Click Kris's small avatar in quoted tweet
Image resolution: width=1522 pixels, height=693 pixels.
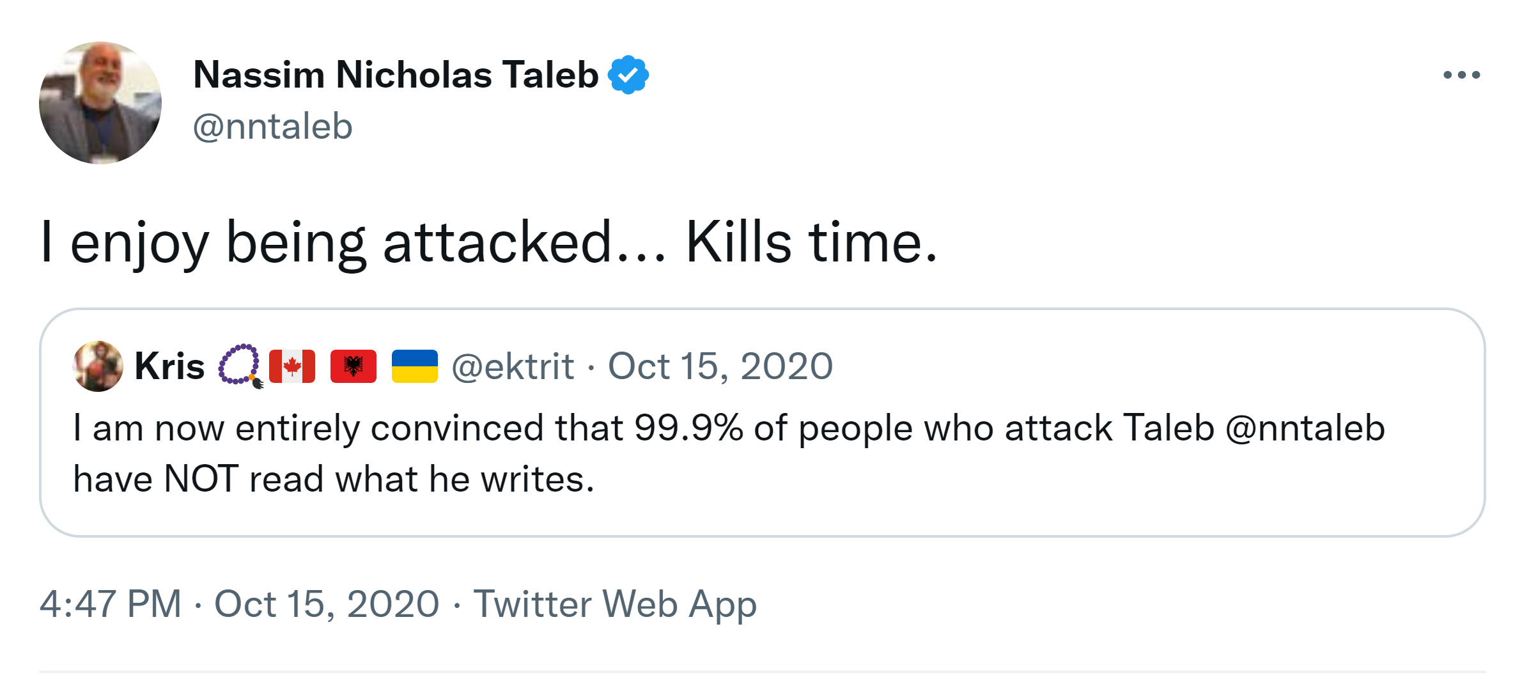point(98,366)
